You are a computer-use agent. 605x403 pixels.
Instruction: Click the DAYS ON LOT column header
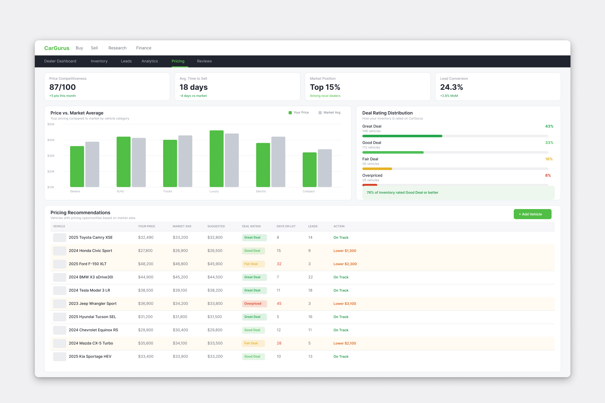tap(286, 226)
